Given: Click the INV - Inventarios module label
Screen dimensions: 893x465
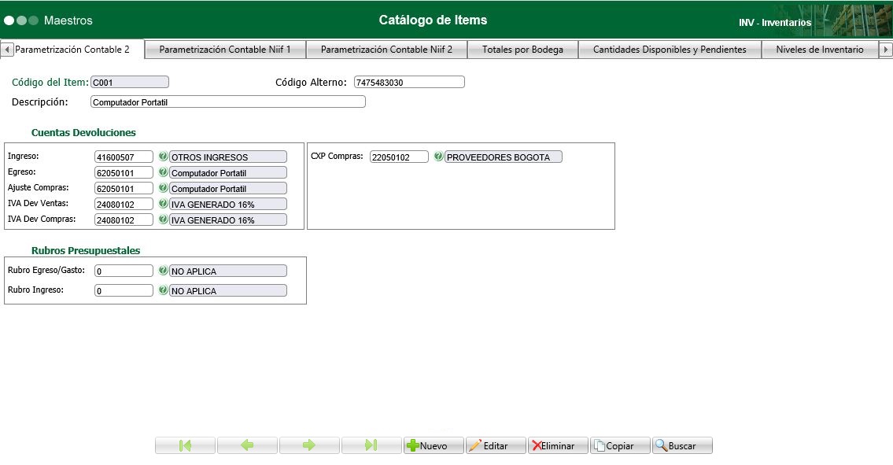Looking at the screenshot, I should 774,23.
